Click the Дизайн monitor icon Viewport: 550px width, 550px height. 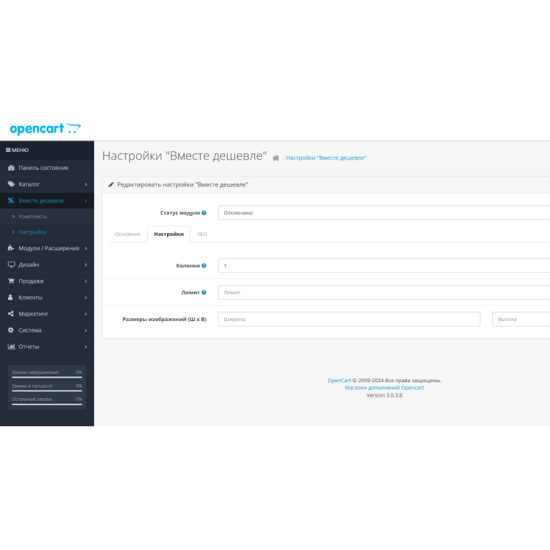point(10,265)
